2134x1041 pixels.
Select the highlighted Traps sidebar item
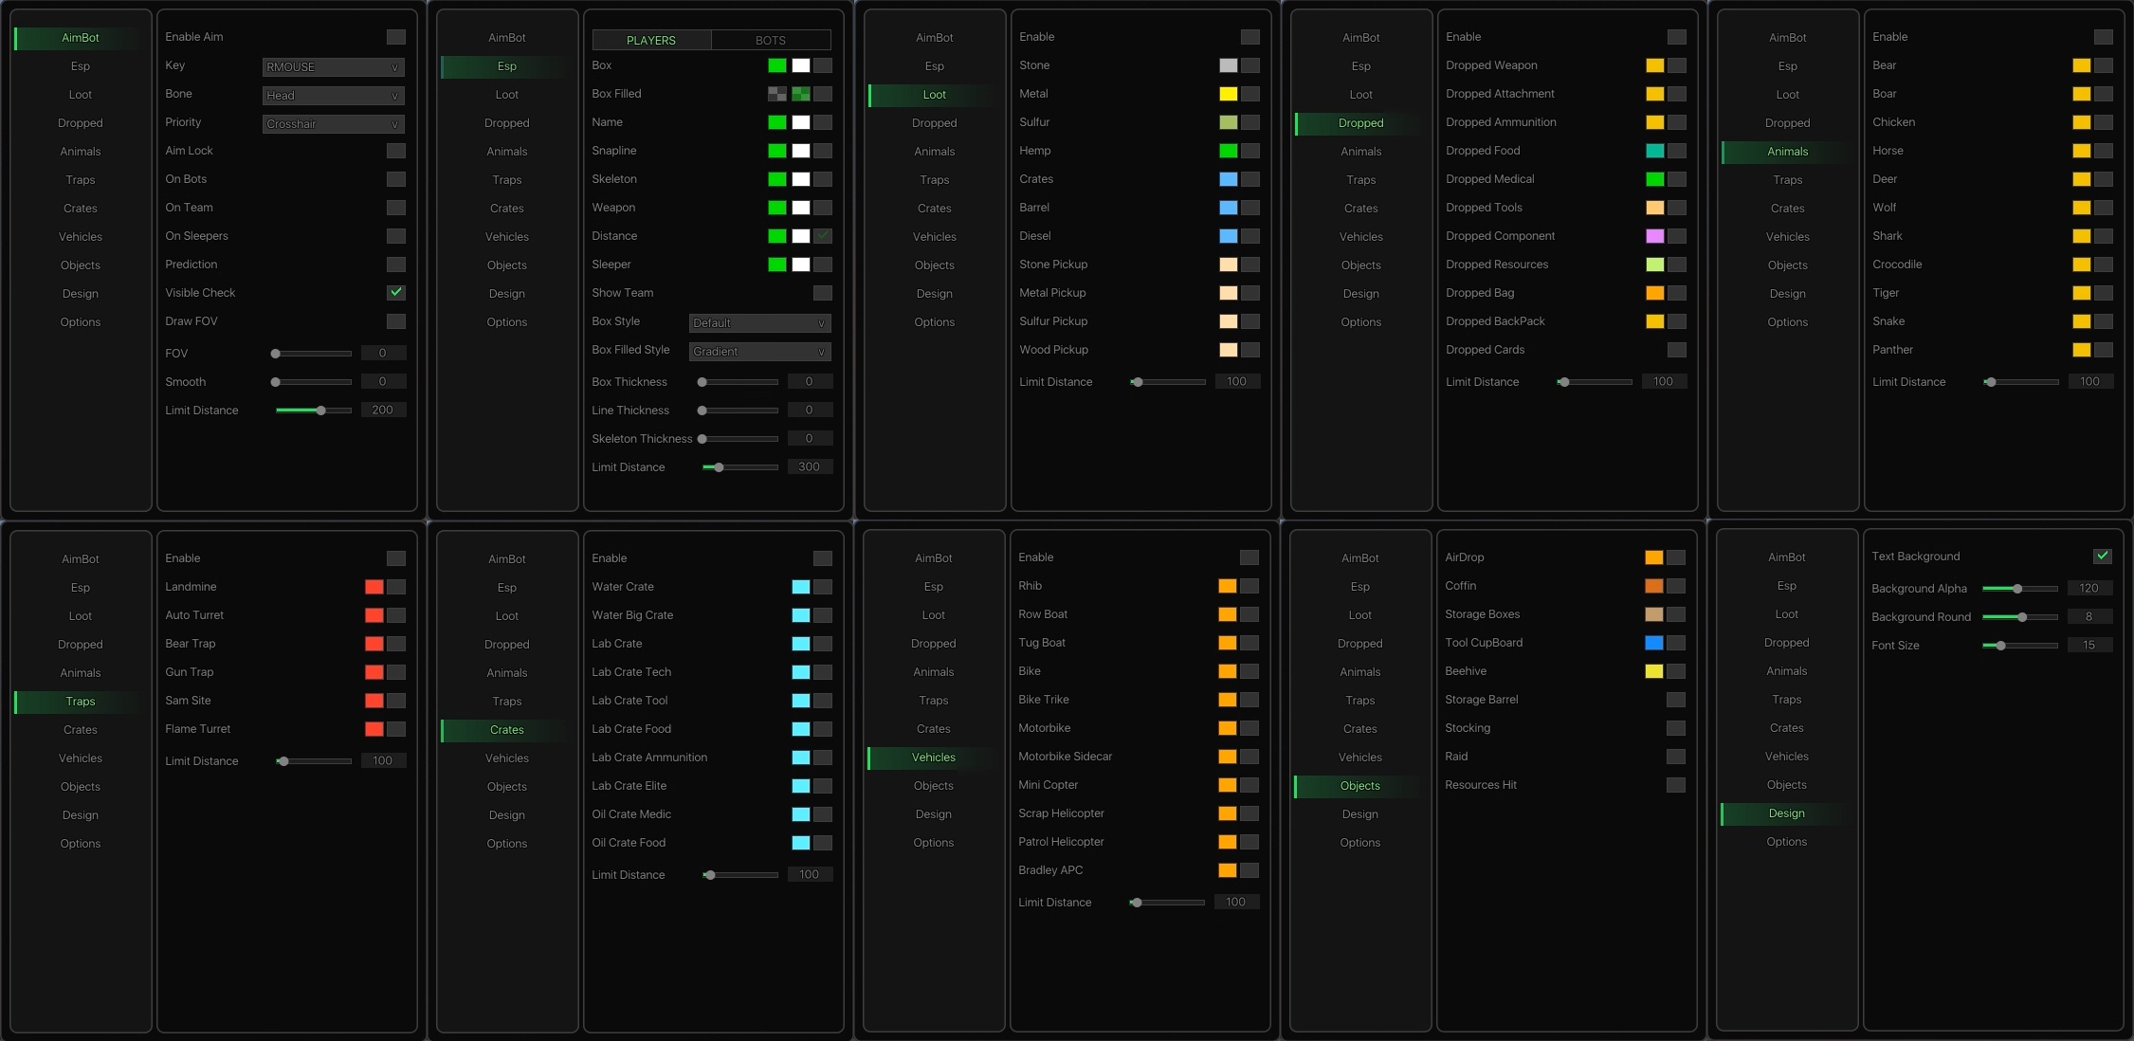point(81,702)
